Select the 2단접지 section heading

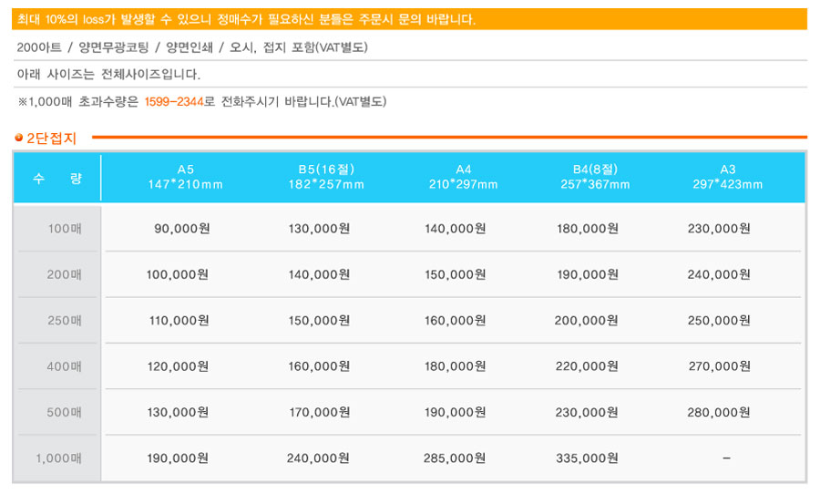[52, 139]
